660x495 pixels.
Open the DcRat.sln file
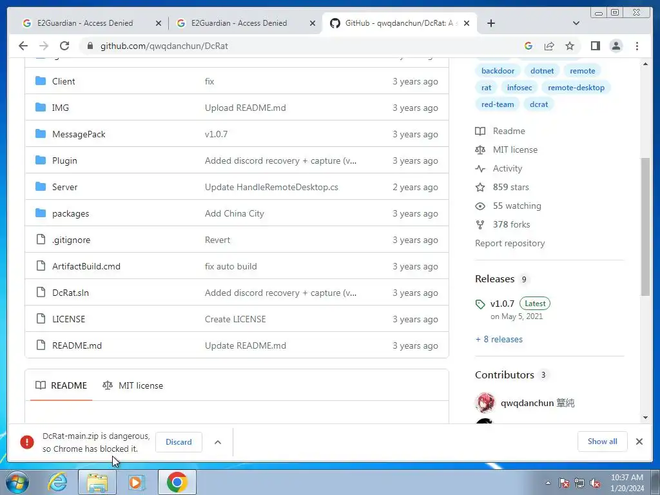click(x=70, y=293)
